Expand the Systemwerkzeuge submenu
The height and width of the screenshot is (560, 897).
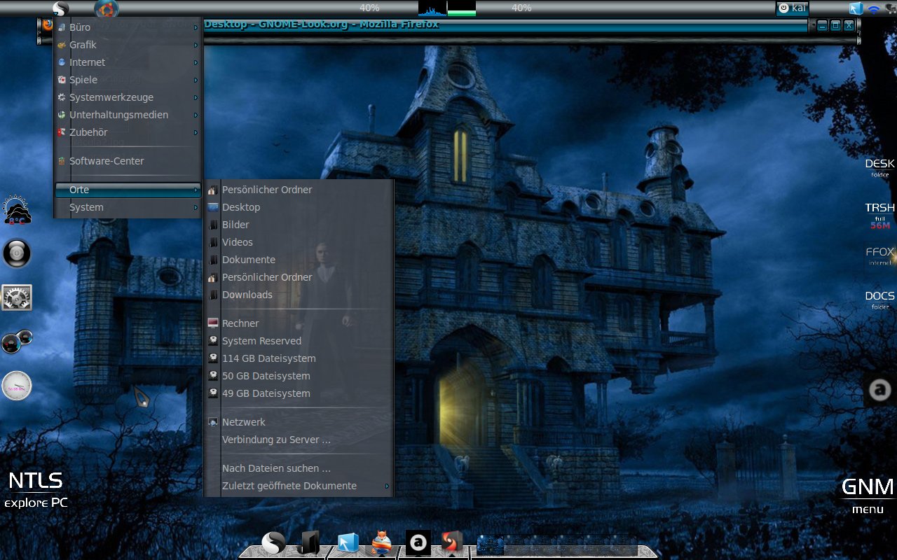tap(128, 97)
